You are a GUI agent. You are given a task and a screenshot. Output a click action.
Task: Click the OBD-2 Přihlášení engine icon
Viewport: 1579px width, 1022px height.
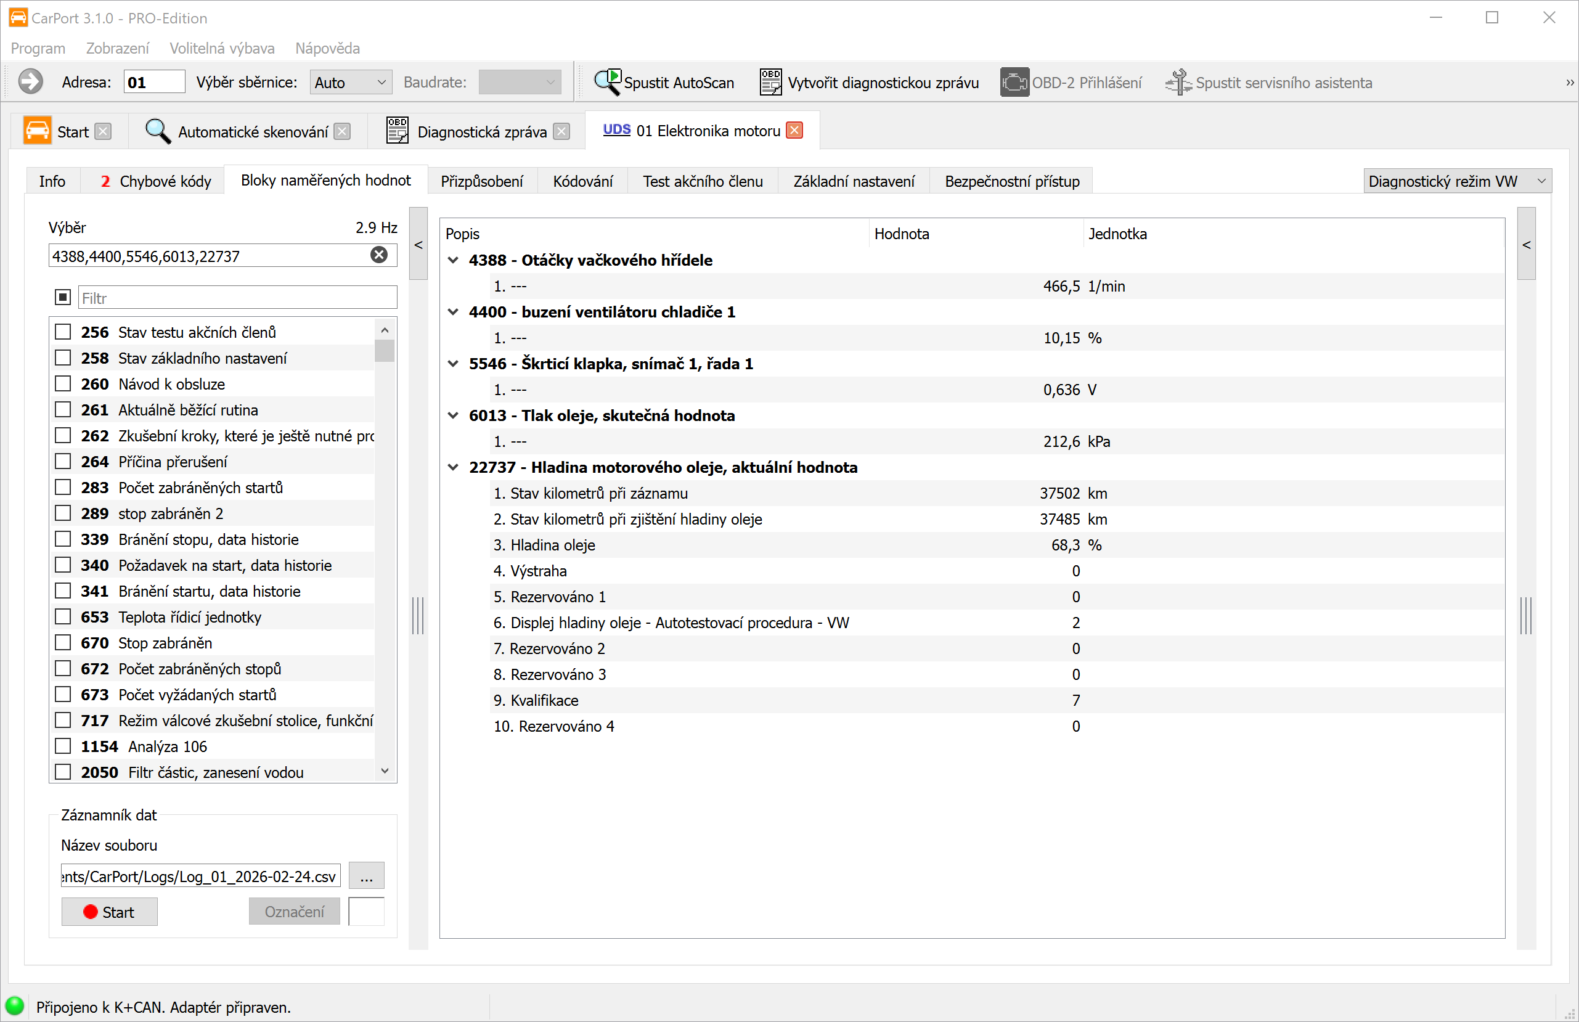pyautogui.click(x=1014, y=83)
